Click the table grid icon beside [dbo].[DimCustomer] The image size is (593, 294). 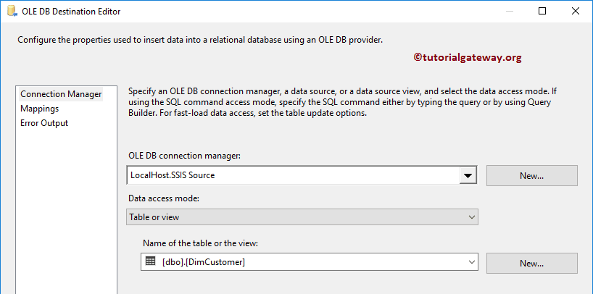click(151, 261)
